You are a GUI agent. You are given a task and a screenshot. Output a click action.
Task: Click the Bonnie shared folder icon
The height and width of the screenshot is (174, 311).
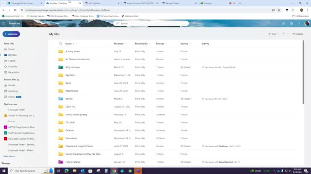(x=61, y=99)
